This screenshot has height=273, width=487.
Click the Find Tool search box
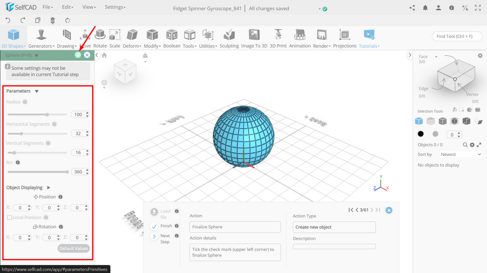[457, 36]
